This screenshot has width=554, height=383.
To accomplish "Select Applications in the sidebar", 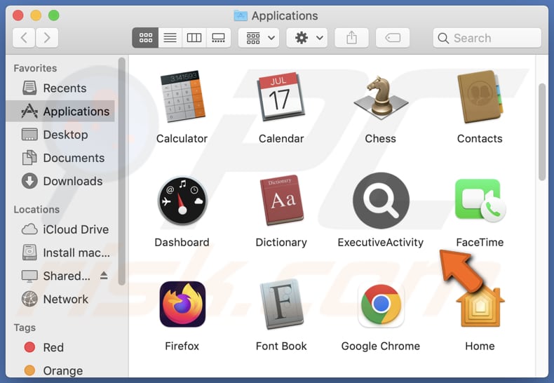I will click(x=60, y=112).
